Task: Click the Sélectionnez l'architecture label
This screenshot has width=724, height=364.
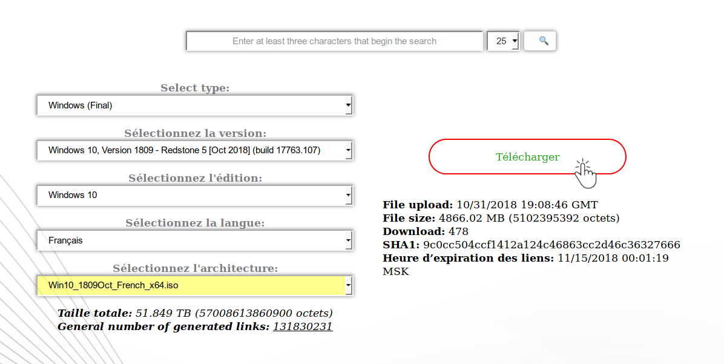Action: [195, 268]
